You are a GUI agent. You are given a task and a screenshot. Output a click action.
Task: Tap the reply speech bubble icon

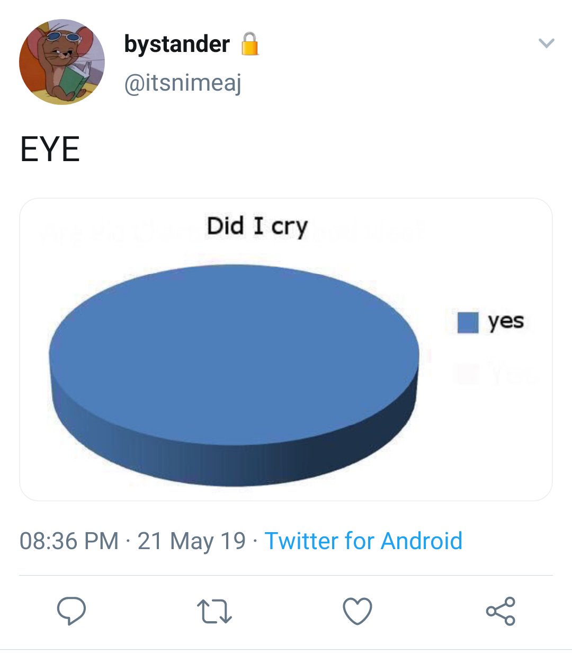71,611
